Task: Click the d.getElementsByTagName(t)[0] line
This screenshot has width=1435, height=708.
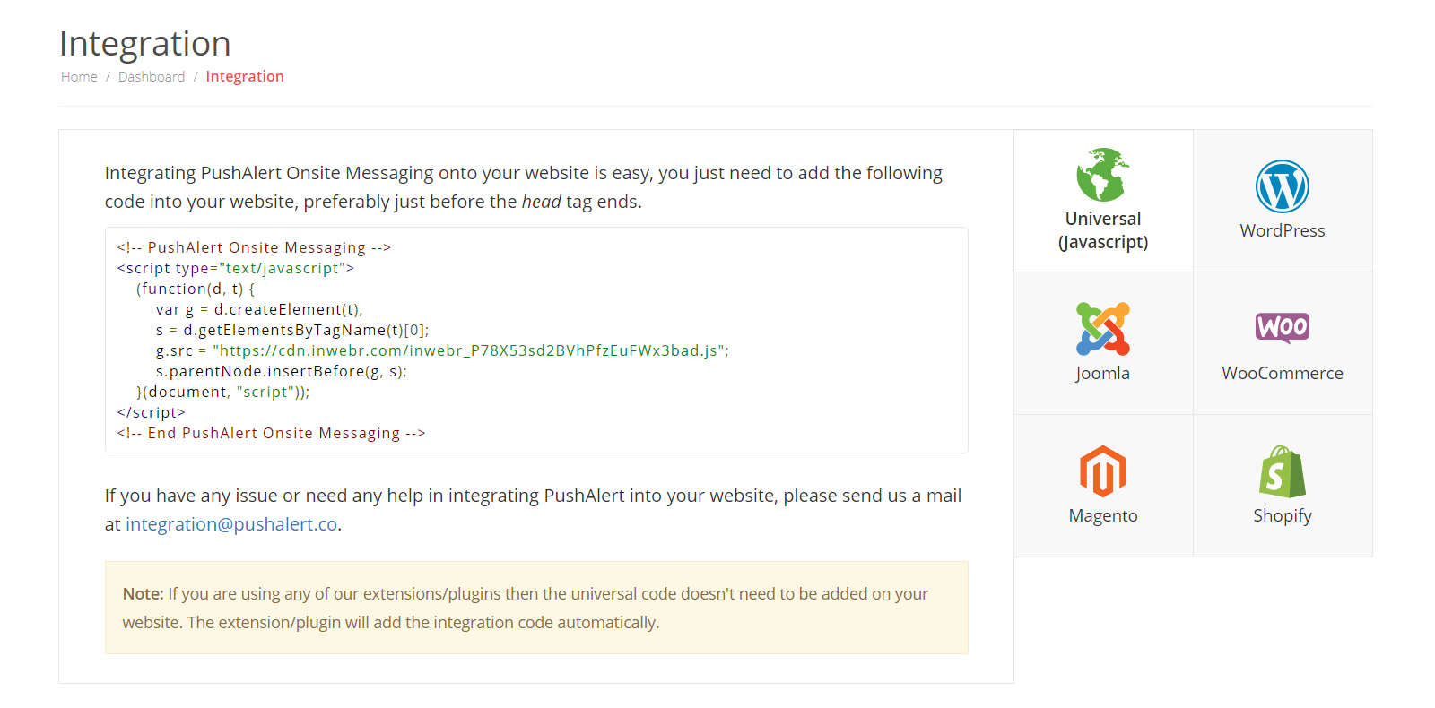Action: click(x=292, y=330)
